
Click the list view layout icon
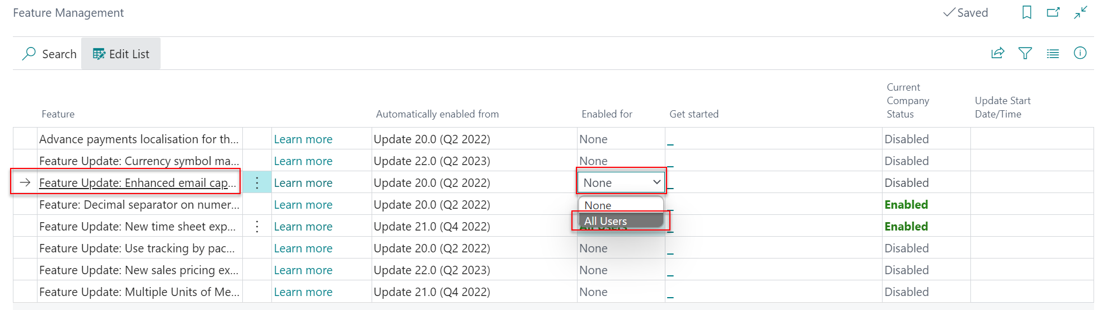point(1053,54)
